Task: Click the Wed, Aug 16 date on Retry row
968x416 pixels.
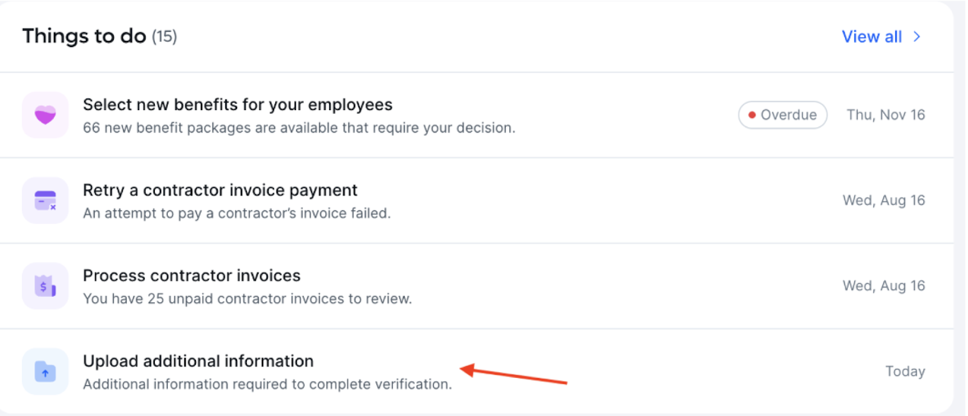Action: coord(884,200)
